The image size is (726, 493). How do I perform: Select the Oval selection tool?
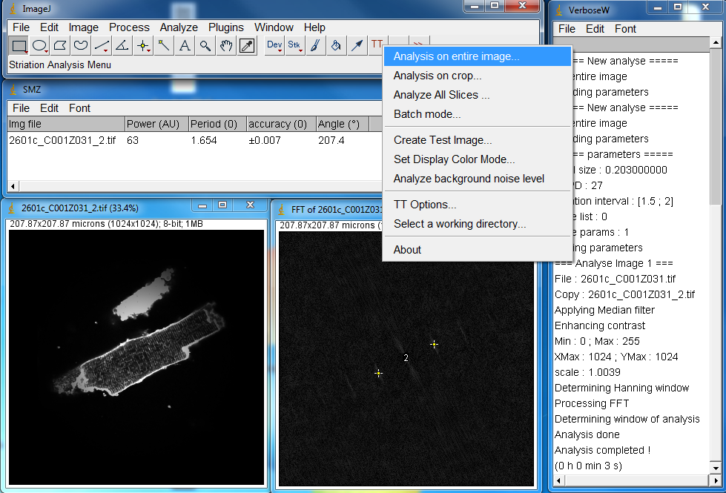click(x=40, y=45)
